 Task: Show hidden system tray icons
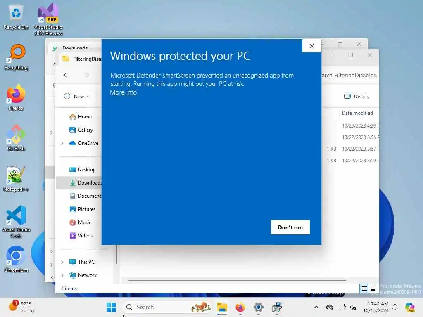point(316,307)
